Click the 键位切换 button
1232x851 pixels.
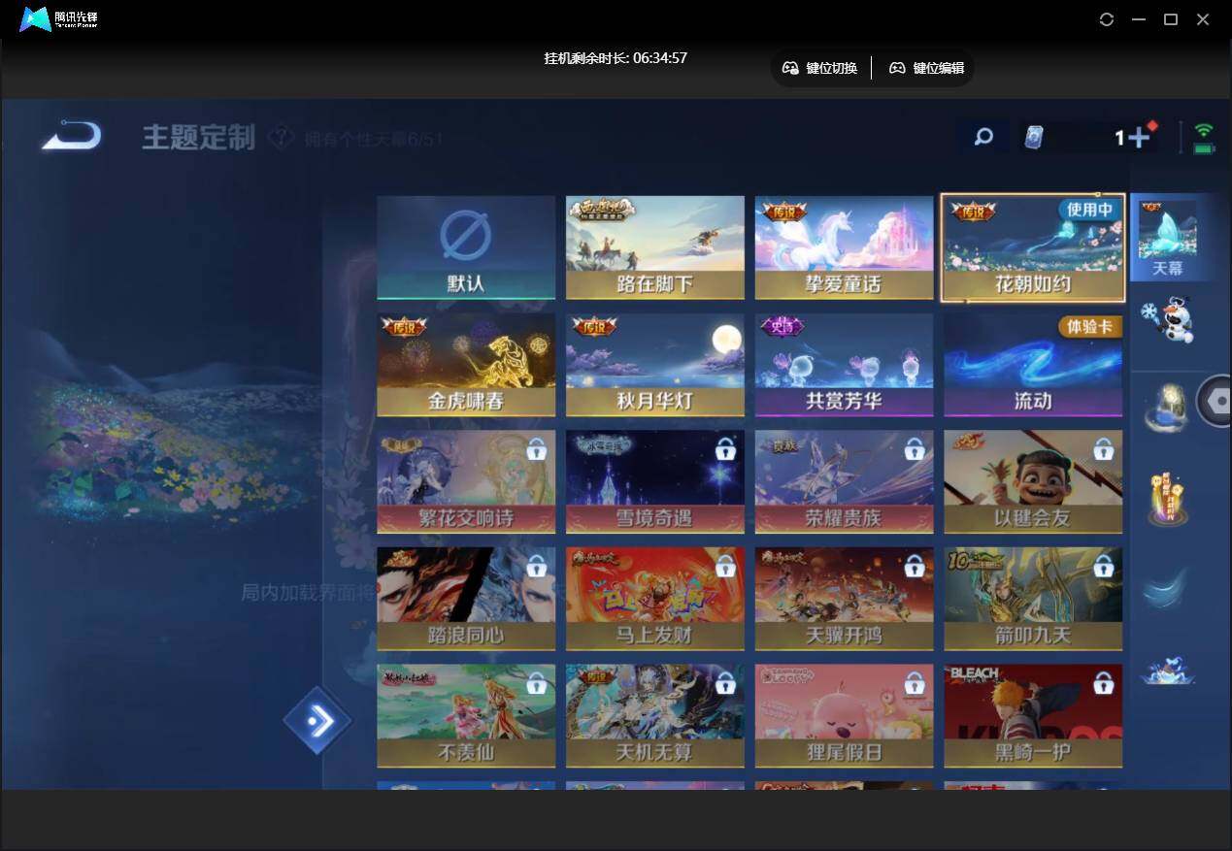(x=820, y=68)
